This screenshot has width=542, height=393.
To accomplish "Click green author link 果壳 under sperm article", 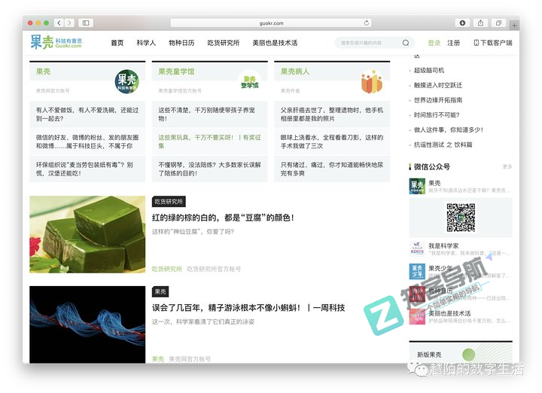I will [157, 359].
